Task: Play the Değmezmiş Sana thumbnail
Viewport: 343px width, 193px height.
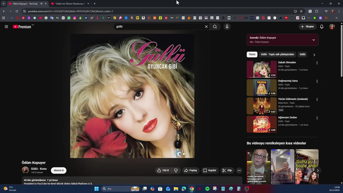Action: tap(262, 87)
